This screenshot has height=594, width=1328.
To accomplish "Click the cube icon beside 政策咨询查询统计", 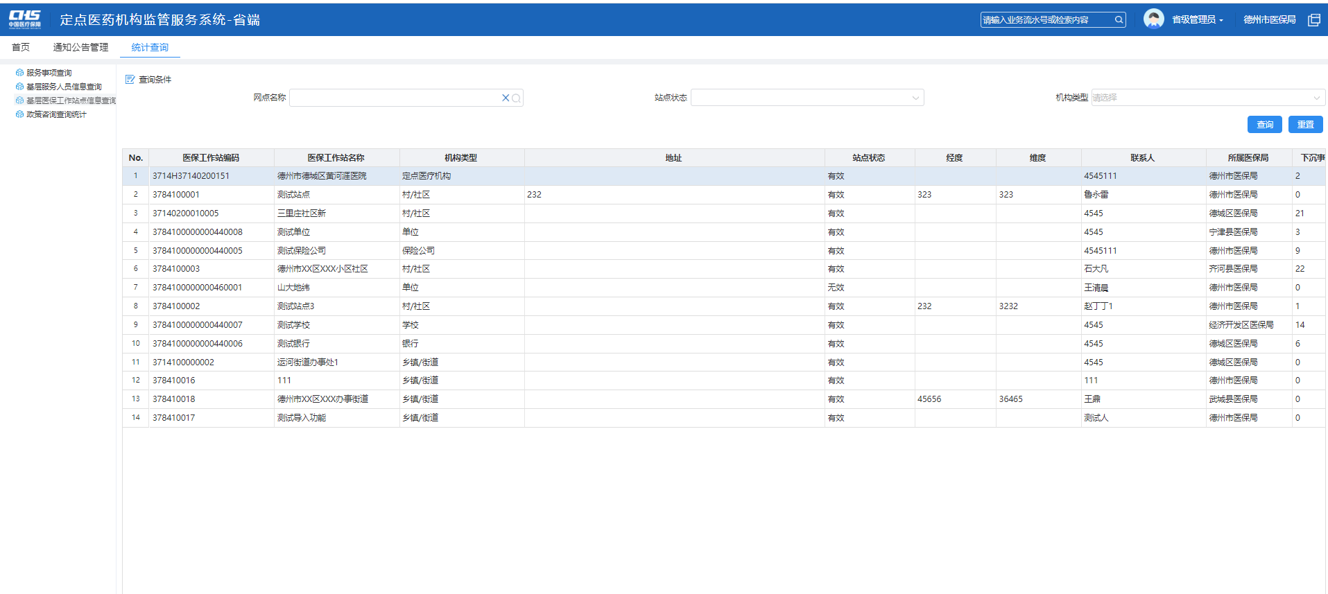I will coord(19,114).
